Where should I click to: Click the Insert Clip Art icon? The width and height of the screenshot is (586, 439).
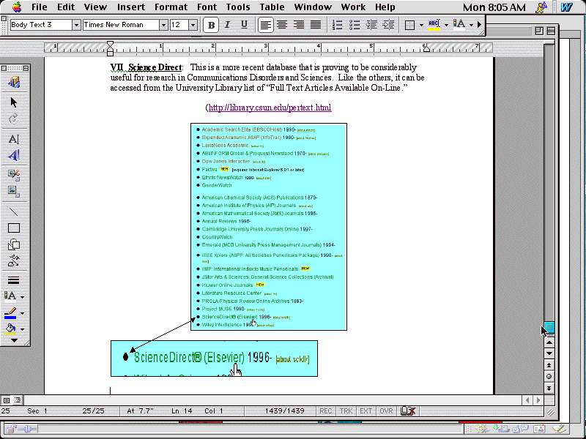(14, 175)
